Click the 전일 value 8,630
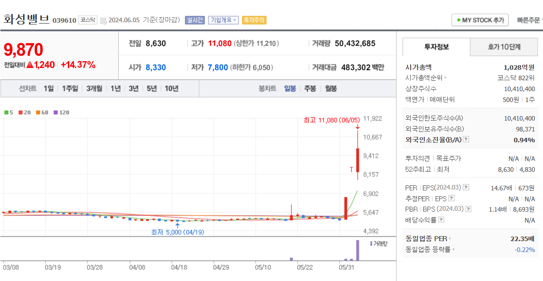This screenshot has width=543, height=281. [x=156, y=44]
